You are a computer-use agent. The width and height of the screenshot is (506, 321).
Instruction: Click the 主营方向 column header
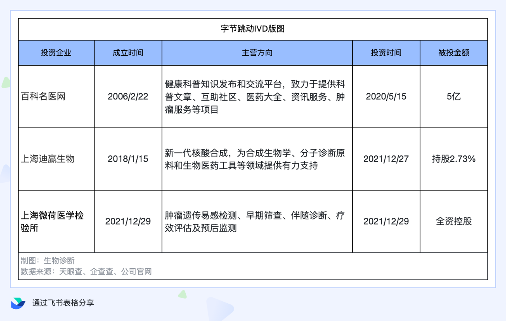coord(257,53)
